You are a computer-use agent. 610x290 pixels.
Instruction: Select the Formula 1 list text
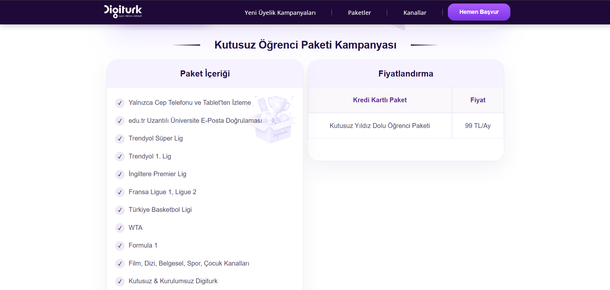143,245
